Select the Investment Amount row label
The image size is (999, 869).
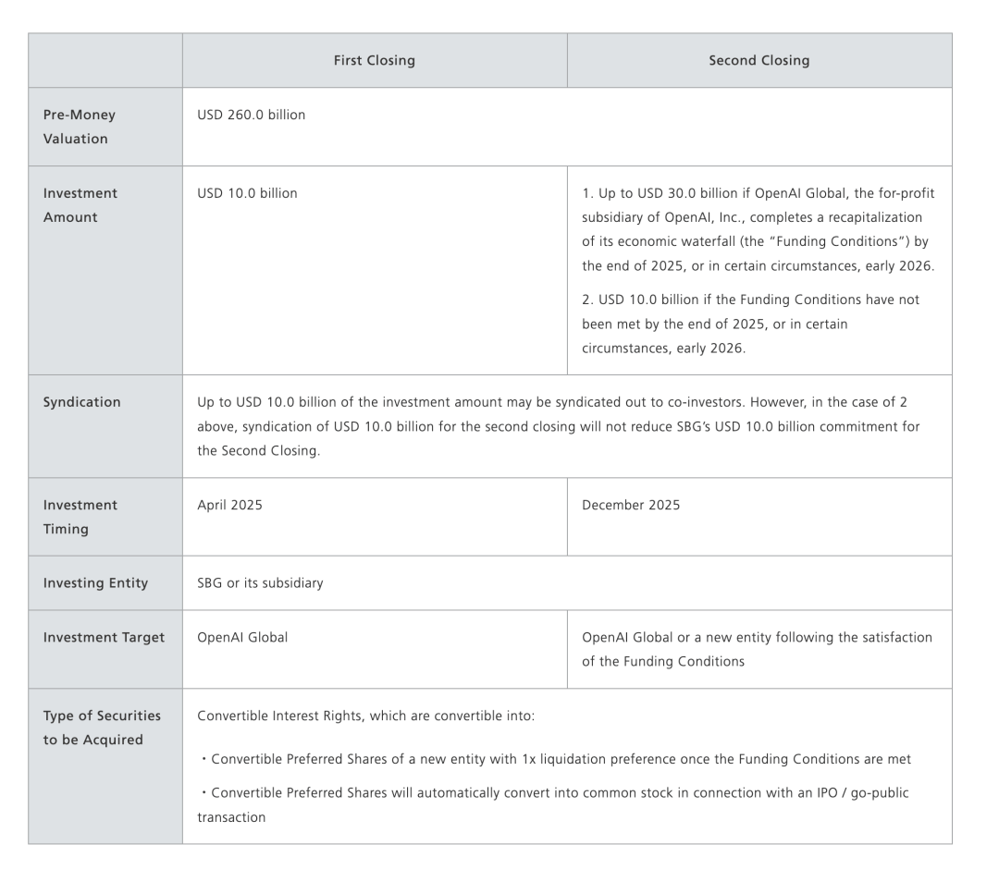(80, 205)
